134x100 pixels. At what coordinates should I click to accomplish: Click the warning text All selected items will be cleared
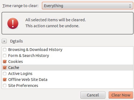(56, 20)
